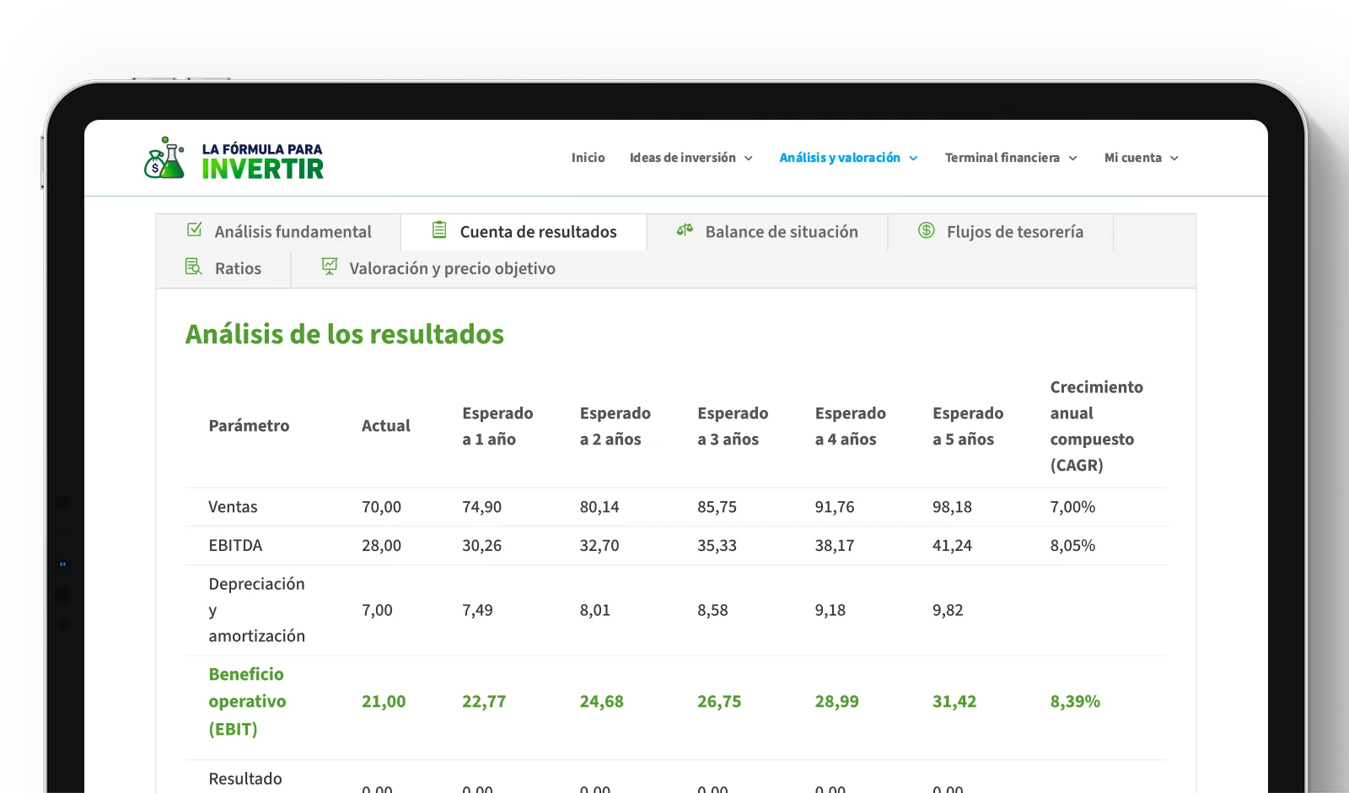Click the checkmark icon beside Análisis fundamental
The width and height of the screenshot is (1349, 793).
tap(195, 229)
